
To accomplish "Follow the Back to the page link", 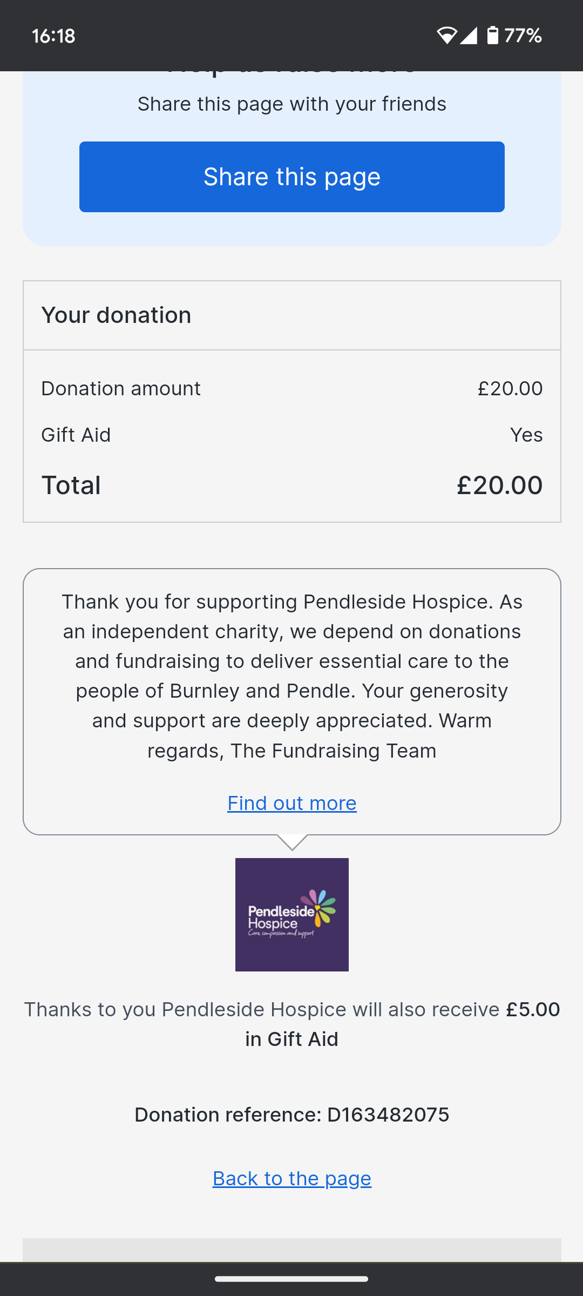I will coord(291,1178).
